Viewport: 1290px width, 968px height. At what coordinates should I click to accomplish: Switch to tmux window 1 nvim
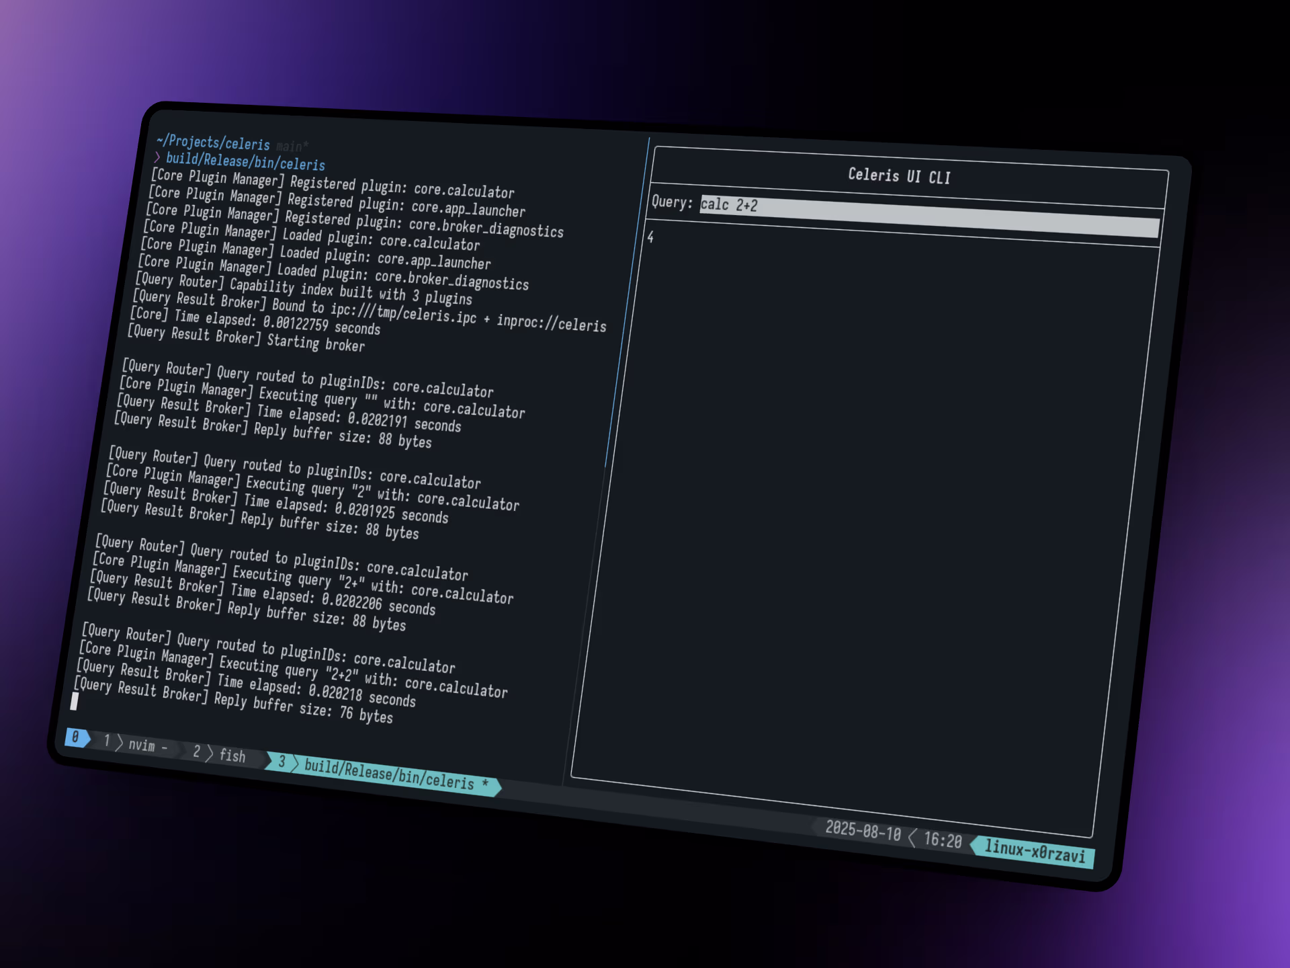tap(140, 745)
